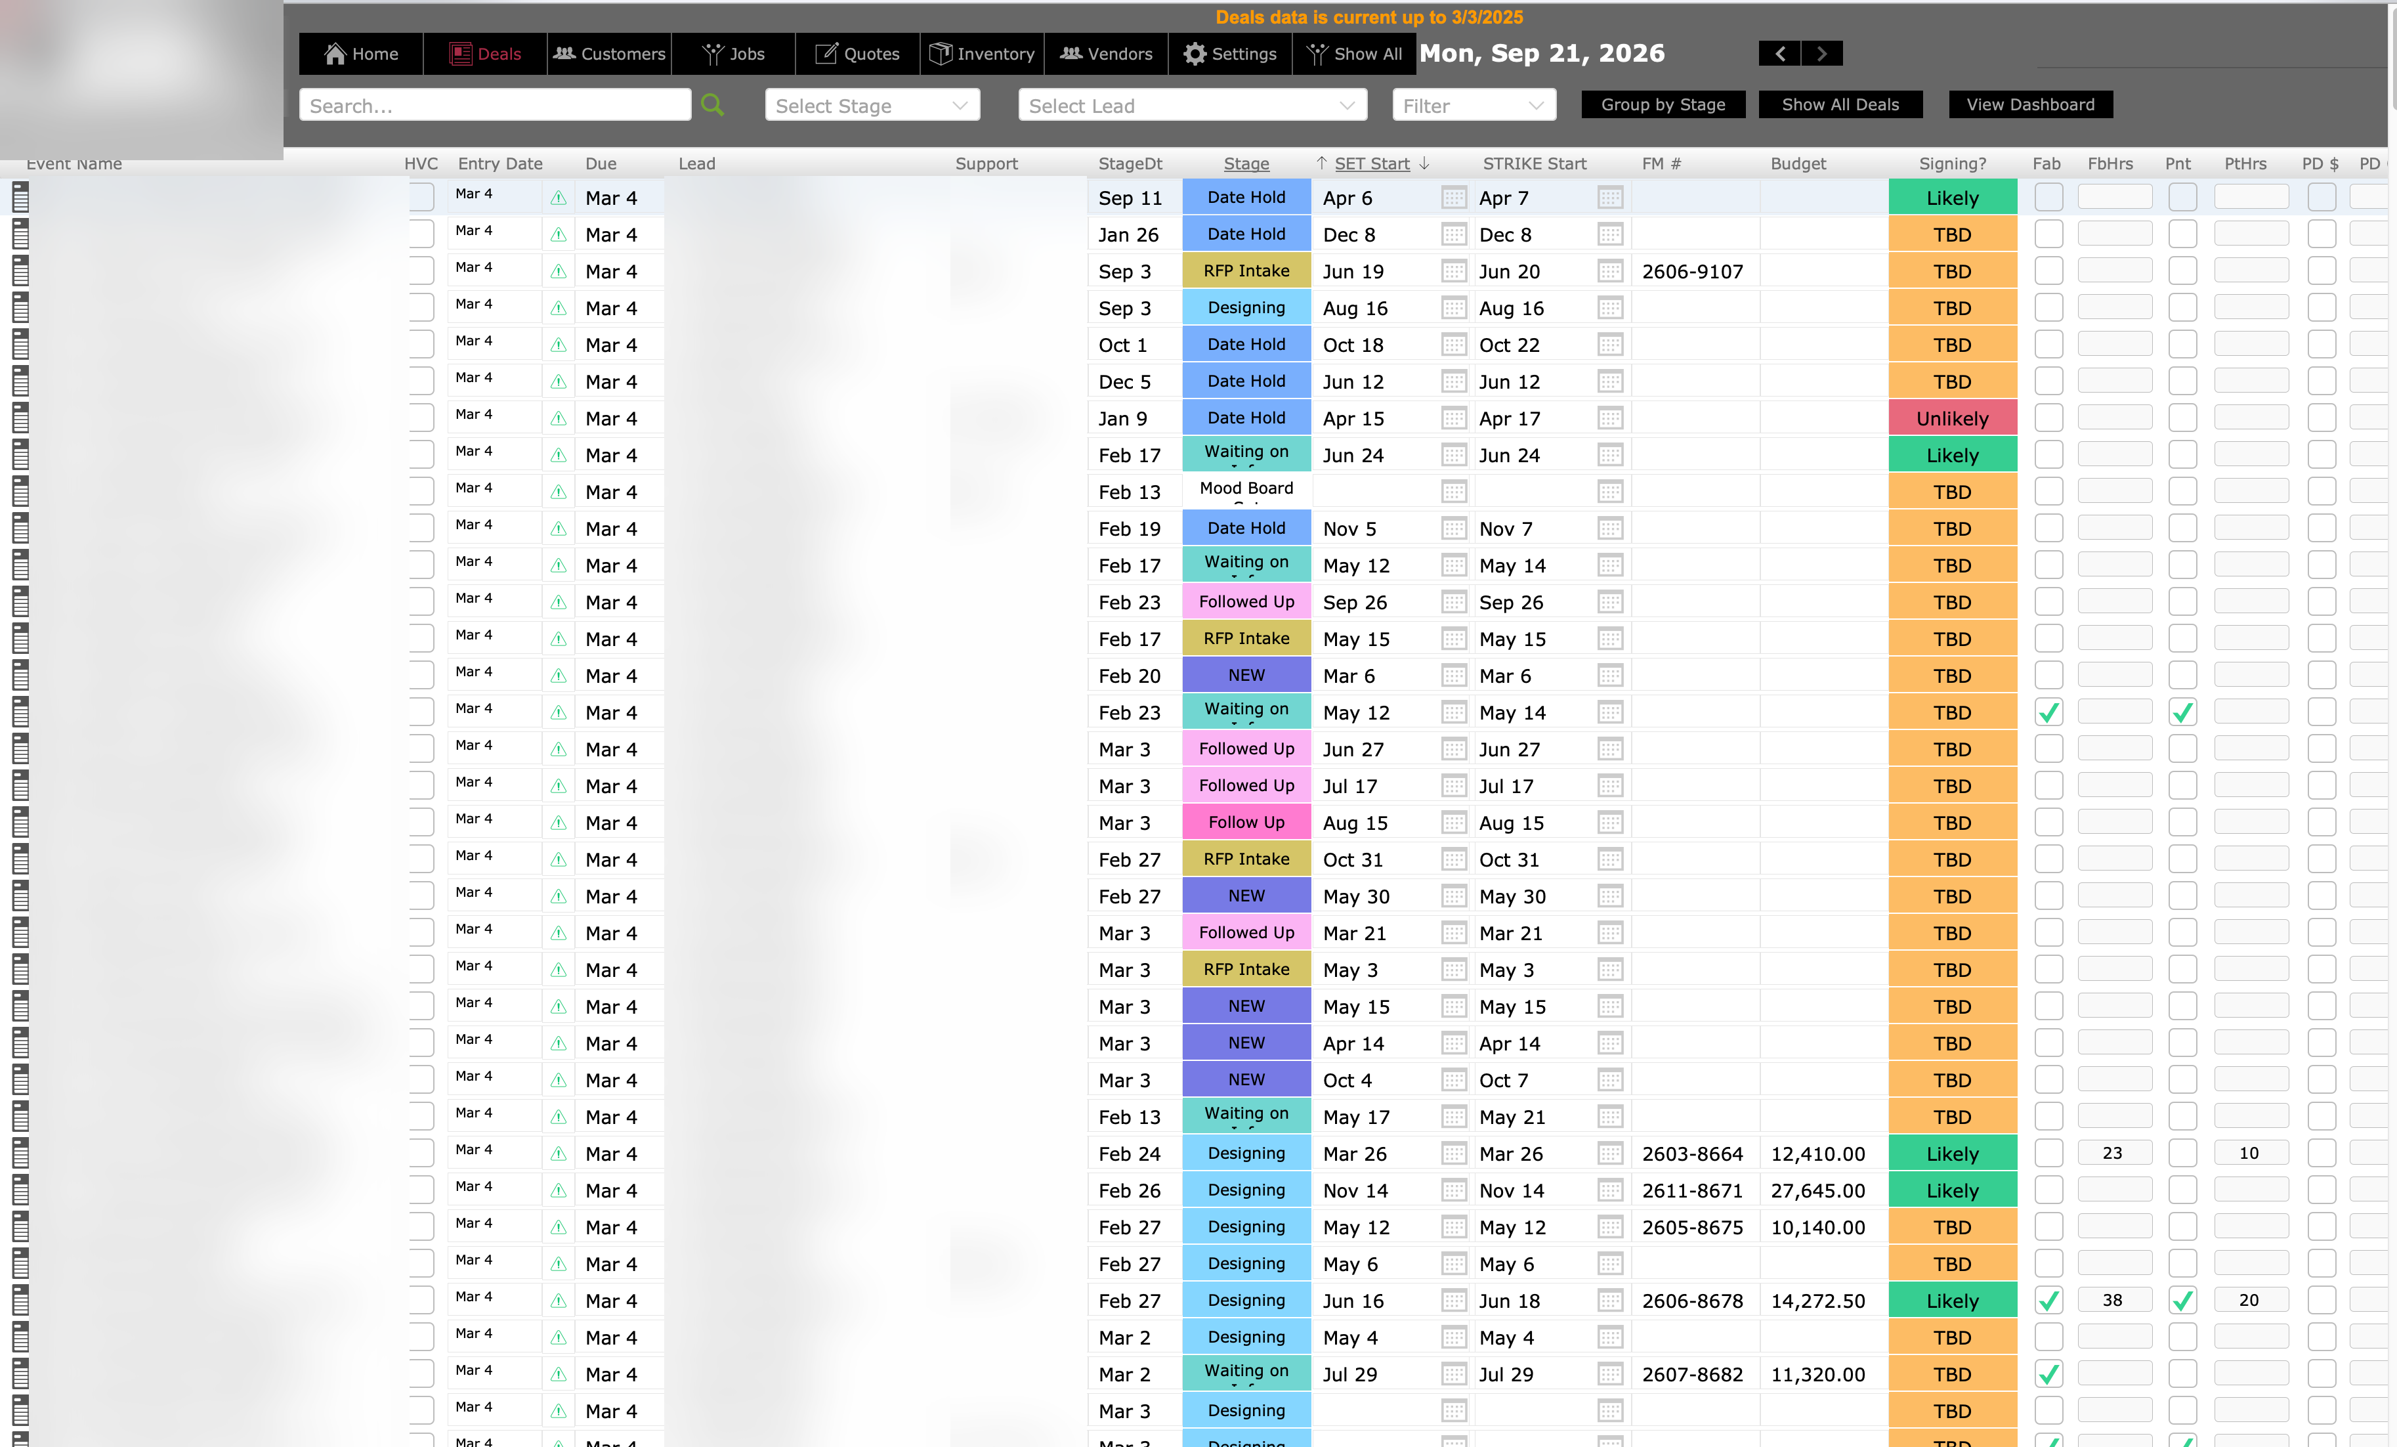
Task: Open calendar picker for SET Start Oct 18
Action: (x=1453, y=345)
